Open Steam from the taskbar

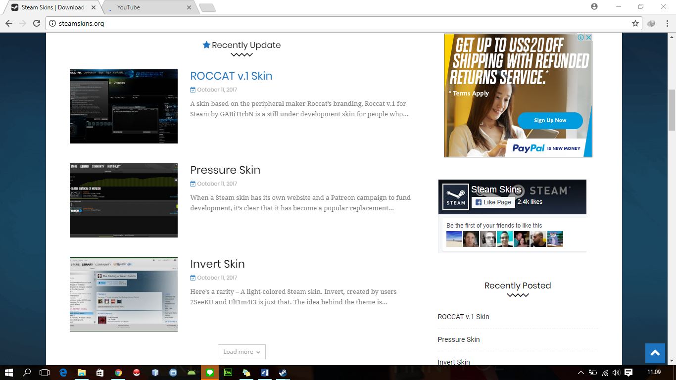(282, 373)
